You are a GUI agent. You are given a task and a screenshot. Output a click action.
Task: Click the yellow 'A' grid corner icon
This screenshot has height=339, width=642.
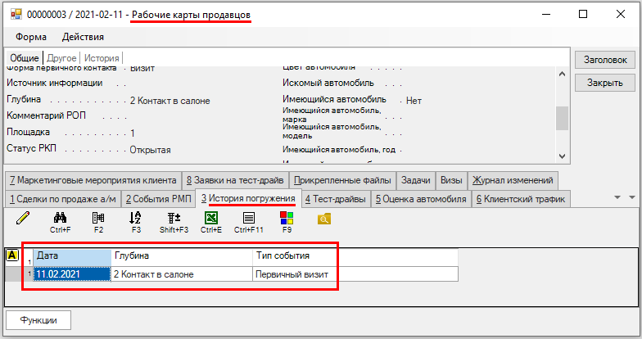12,255
